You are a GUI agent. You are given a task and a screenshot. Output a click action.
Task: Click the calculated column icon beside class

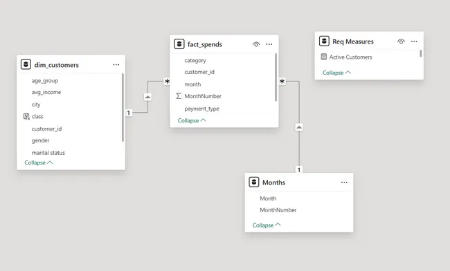26,117
